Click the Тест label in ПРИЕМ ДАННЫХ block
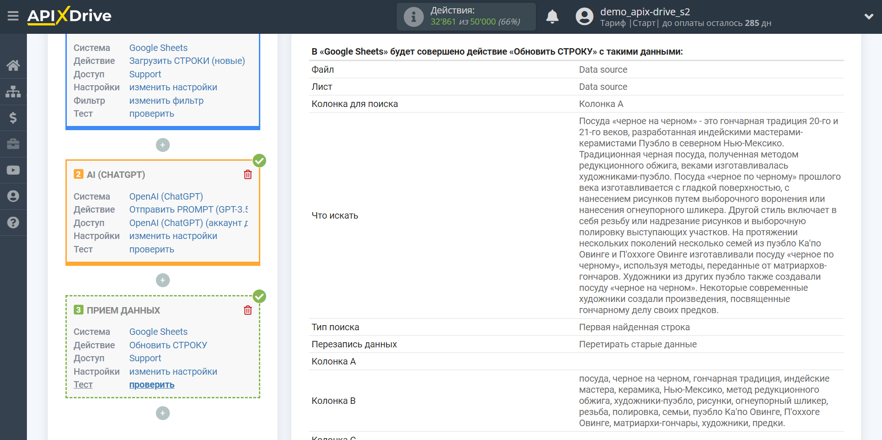The height and width of the screenshot is (440, 882). pyautogui.click(x=83, y=384)
